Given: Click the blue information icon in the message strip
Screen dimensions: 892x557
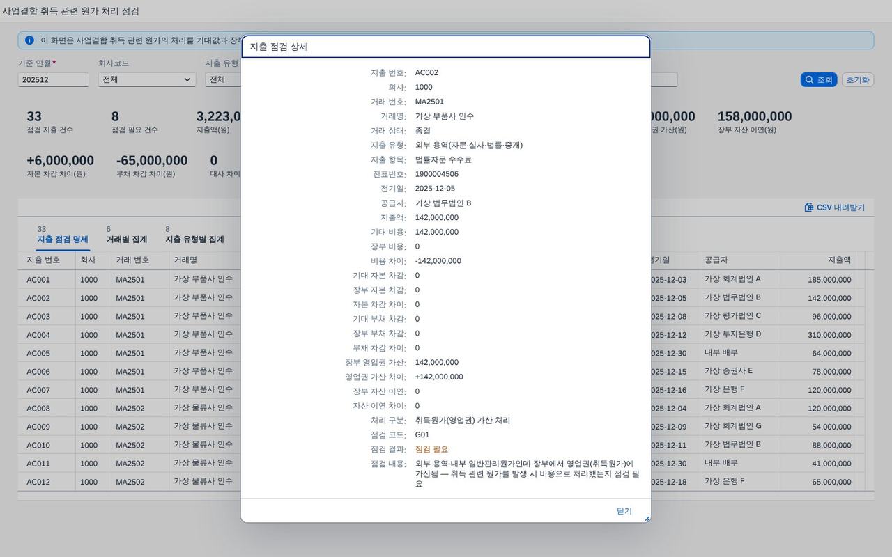Looking at the screenshot, I should tap(29, 40).
